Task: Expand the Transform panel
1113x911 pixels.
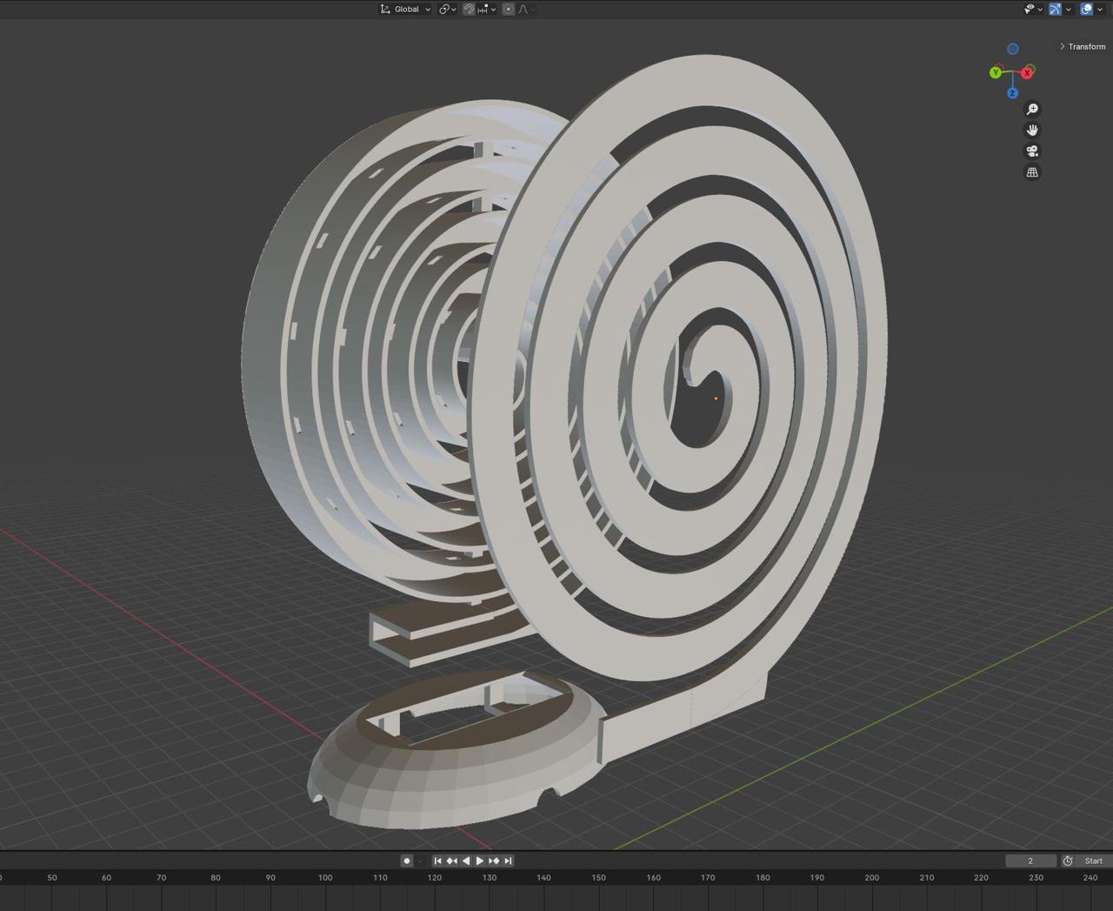Action: 1083,46
